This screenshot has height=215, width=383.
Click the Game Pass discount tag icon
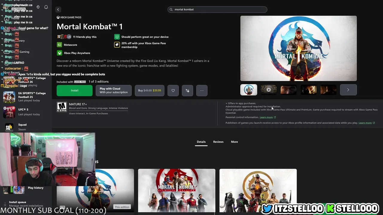click(x=117, y=45)
